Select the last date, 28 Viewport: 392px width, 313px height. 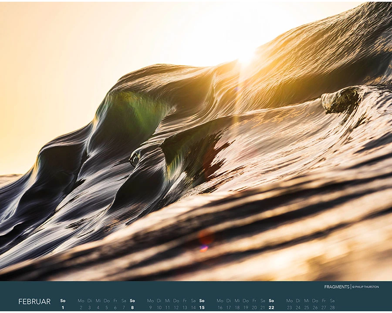332,308
